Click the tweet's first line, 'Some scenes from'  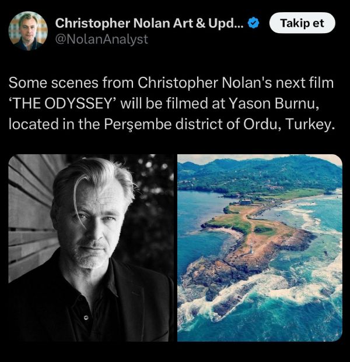(71, 83)
